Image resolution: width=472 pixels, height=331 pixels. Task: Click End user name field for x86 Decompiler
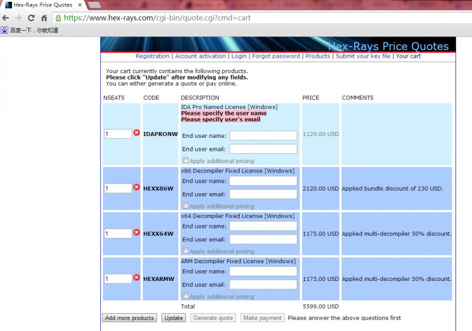pos(263,181)
